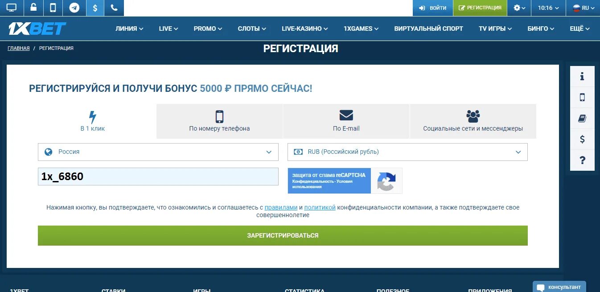Click the ВОЙТИ login button
The image size is (600, 292).
[433, 8]
